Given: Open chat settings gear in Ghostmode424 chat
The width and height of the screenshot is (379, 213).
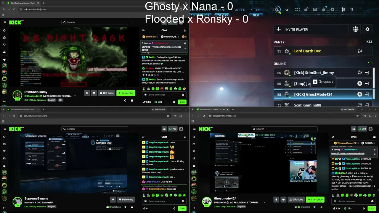Looking at the screenshot, I should coord(364,209).
